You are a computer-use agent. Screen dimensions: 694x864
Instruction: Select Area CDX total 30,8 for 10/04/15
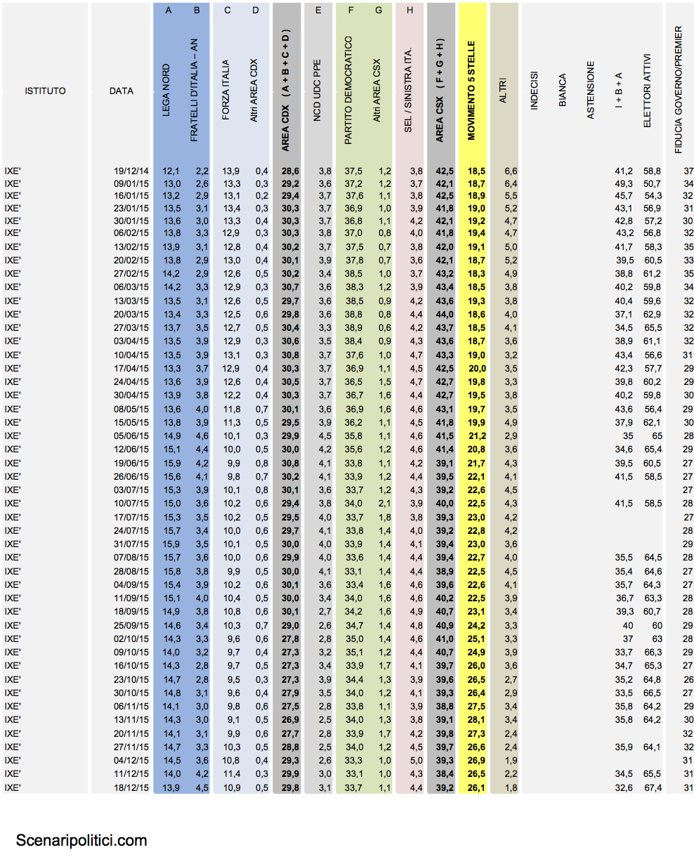point(291,355)
